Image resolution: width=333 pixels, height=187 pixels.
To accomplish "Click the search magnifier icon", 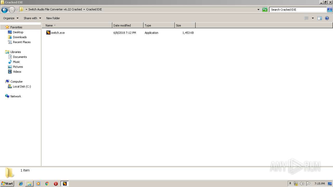I will [330, 10].
